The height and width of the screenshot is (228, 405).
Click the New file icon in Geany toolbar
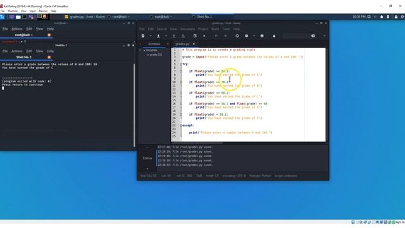[x=143, y=36]
